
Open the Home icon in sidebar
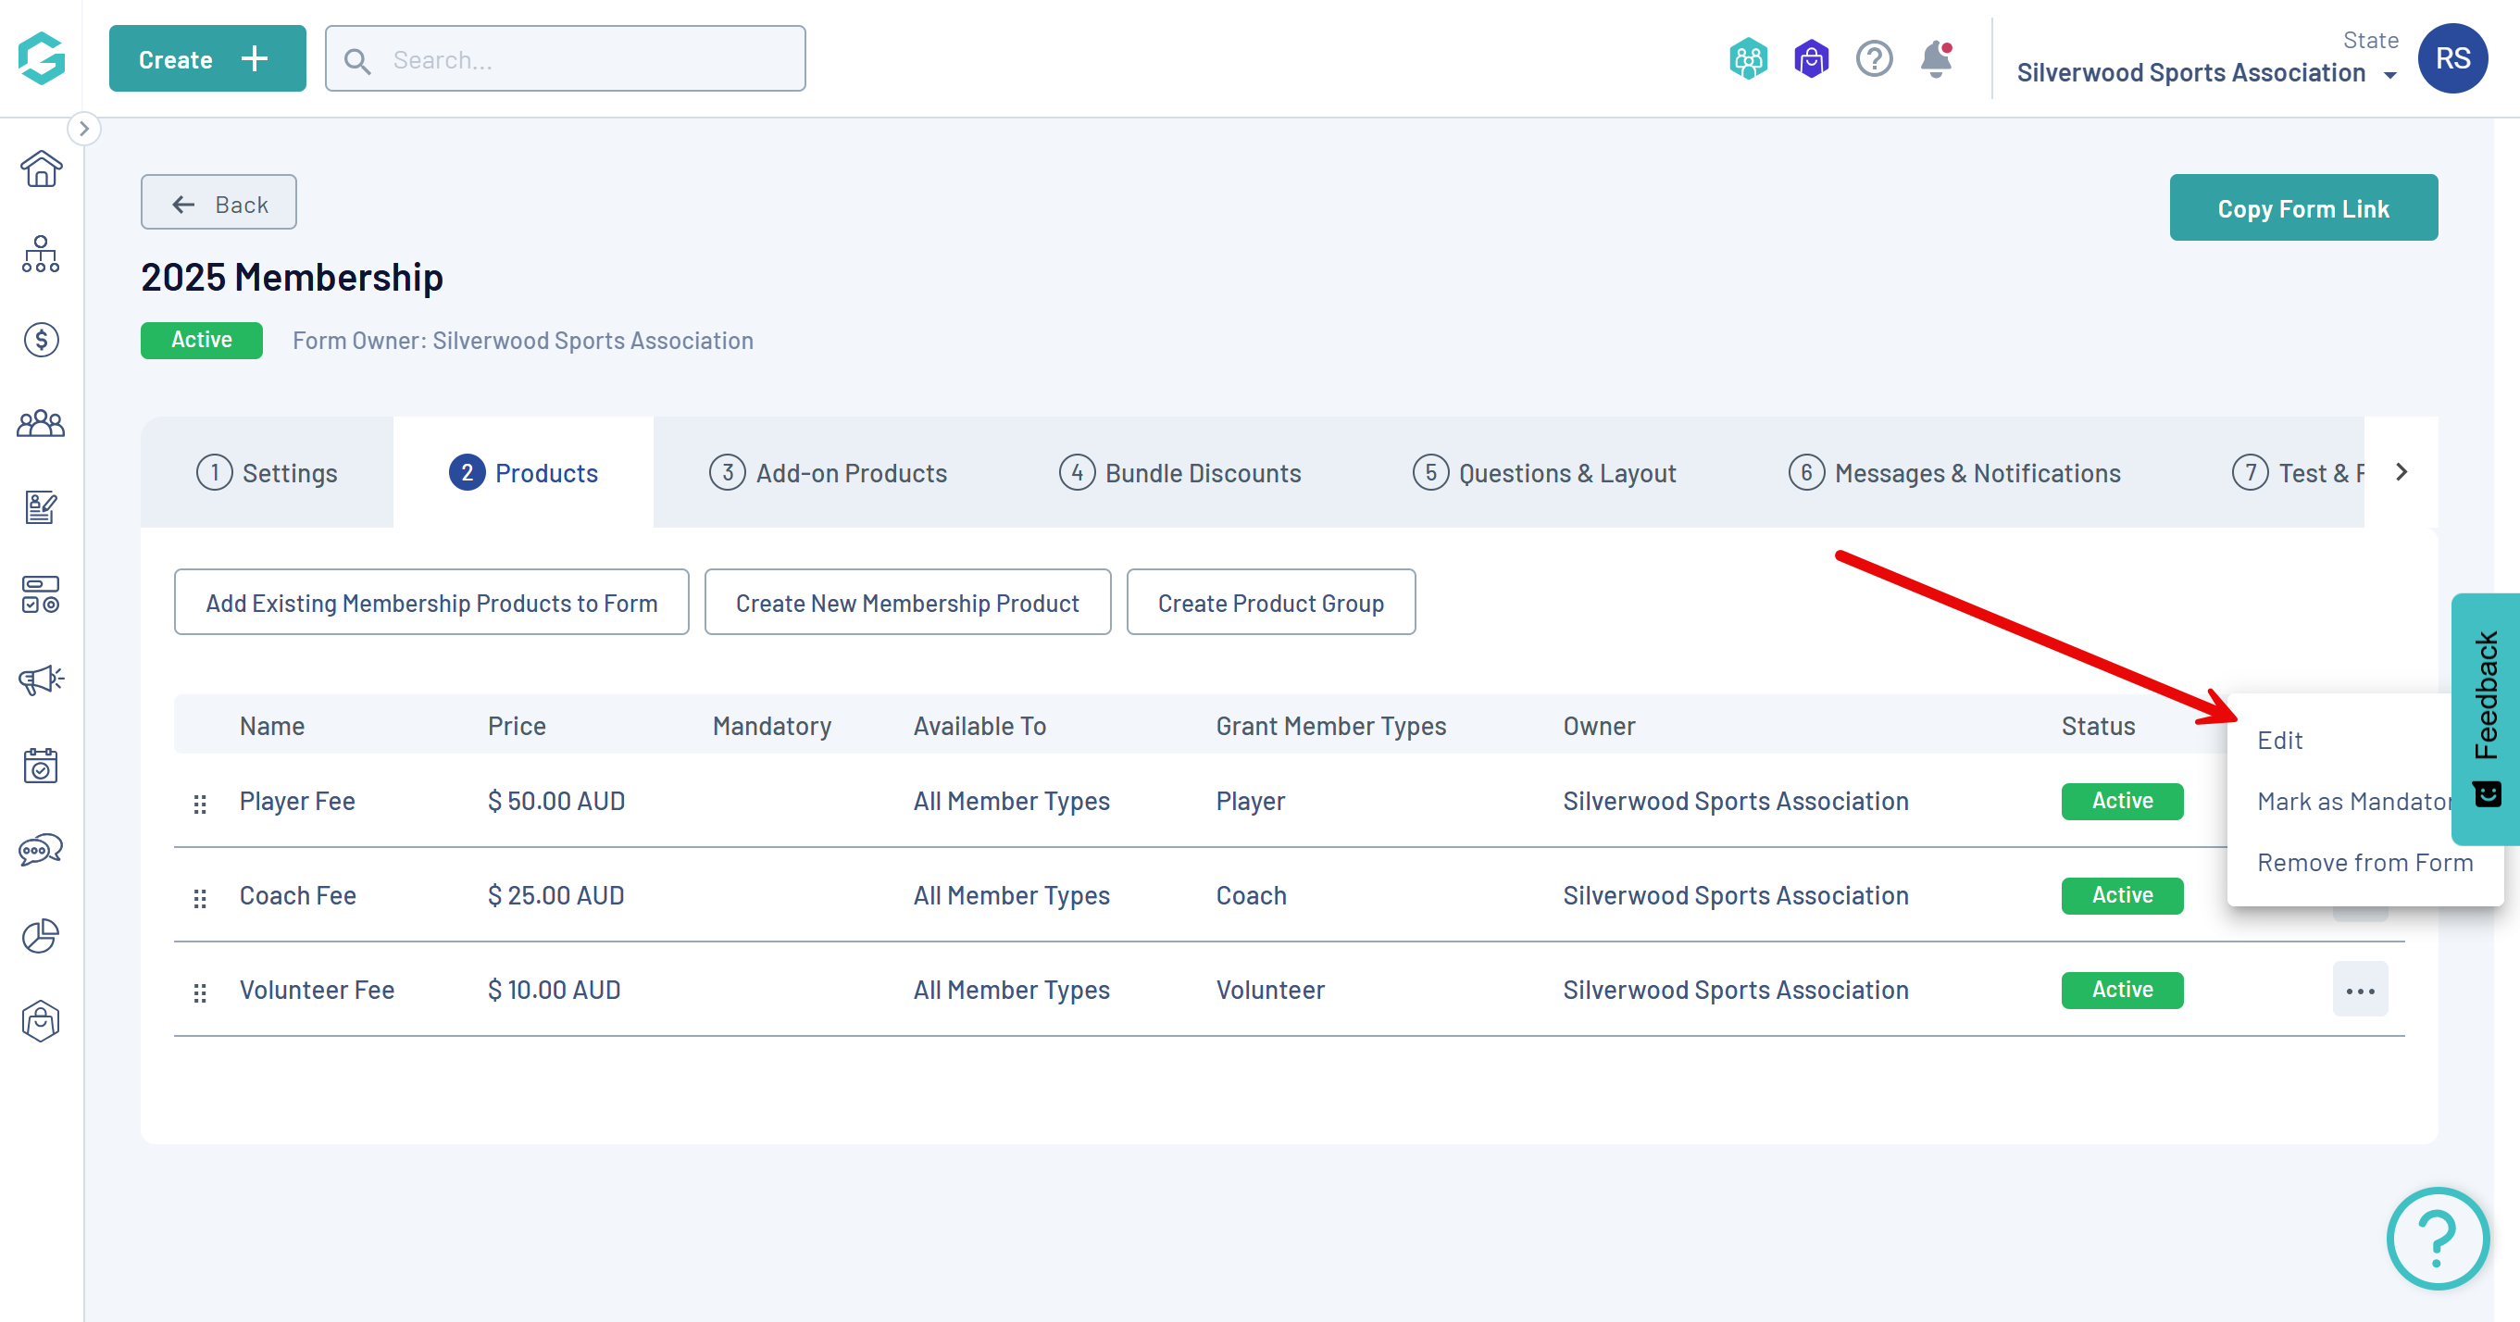point(41,169)
